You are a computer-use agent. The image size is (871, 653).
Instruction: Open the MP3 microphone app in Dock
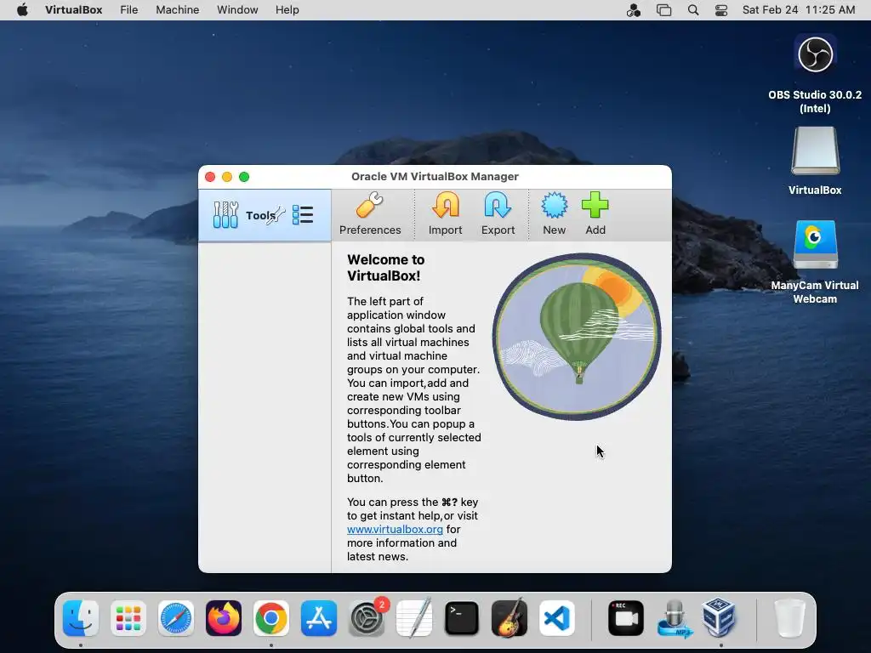tap(674, 618)
